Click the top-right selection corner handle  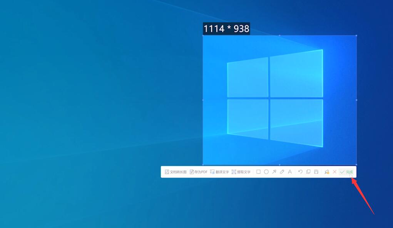click(356, 35)
